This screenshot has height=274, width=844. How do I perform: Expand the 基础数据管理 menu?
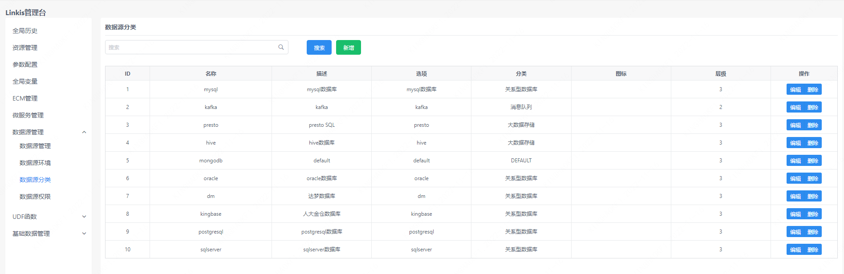(x=84, y=234)
